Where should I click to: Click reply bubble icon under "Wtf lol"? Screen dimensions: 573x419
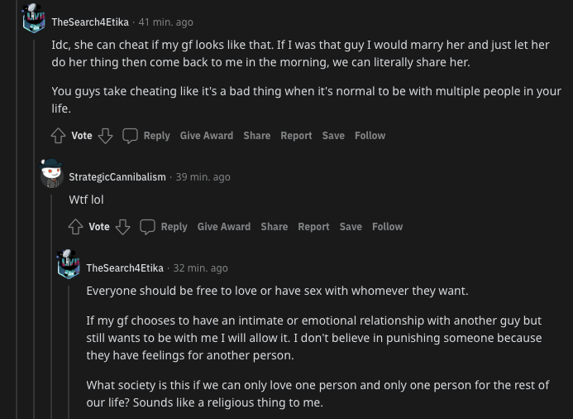coord(148,227)
